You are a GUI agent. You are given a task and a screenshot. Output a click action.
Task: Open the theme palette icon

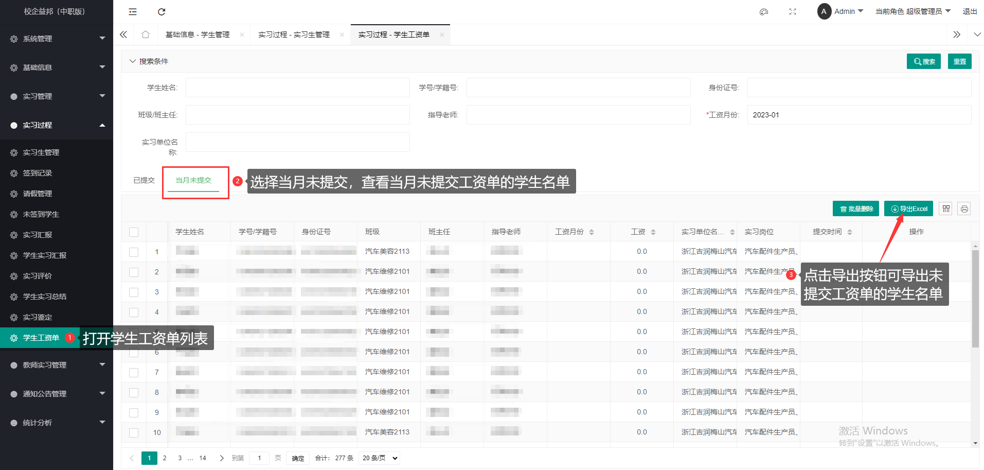pyautogui.click(x=764, y=12)
